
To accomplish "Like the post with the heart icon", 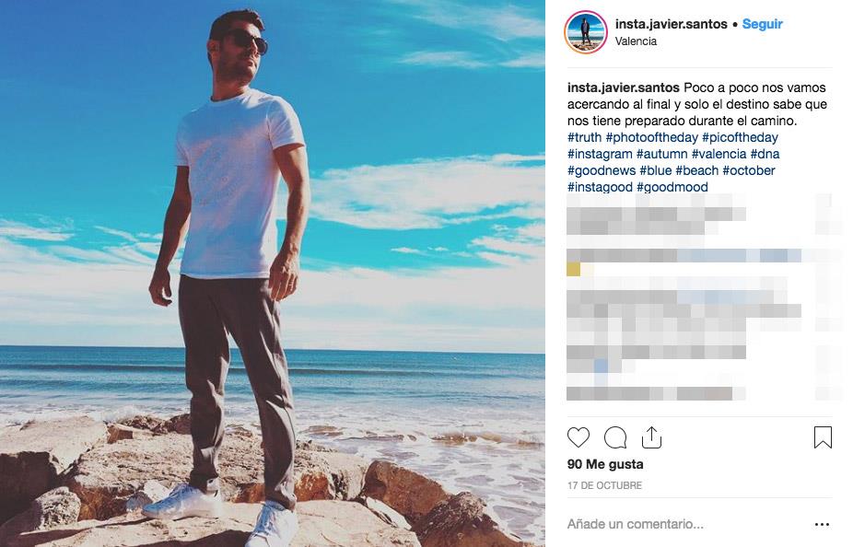I will (x=578, y=437).
